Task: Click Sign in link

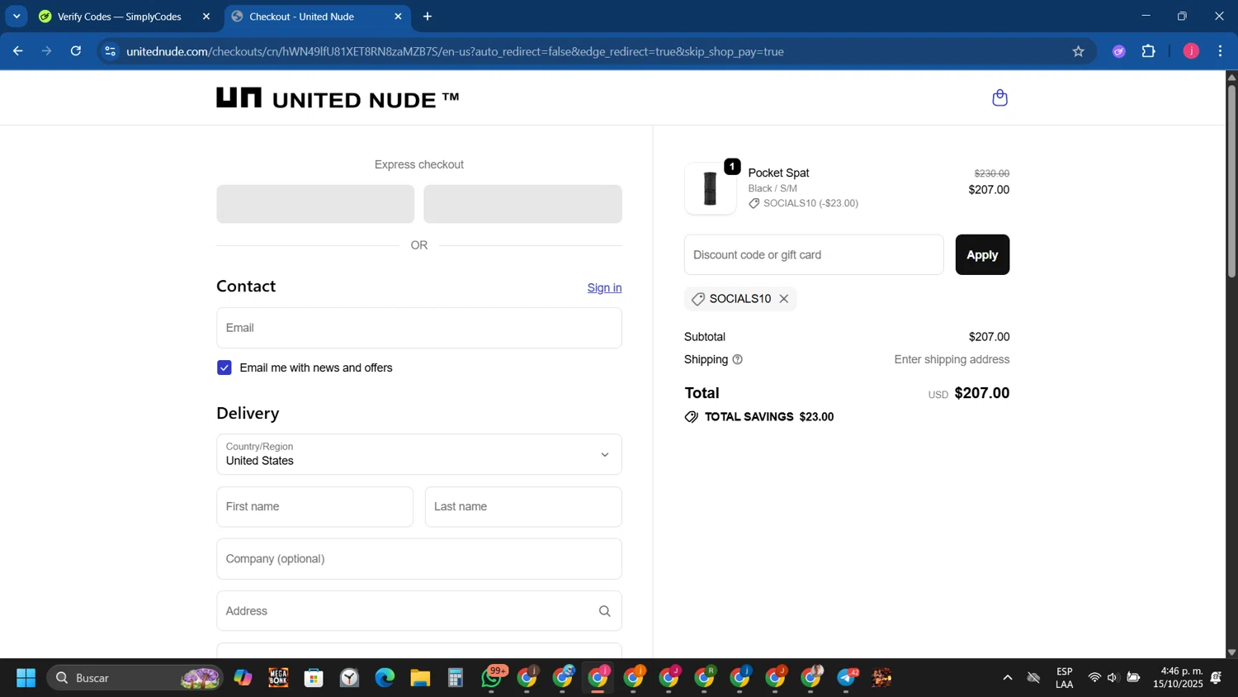Action: [x=604, y=287]
